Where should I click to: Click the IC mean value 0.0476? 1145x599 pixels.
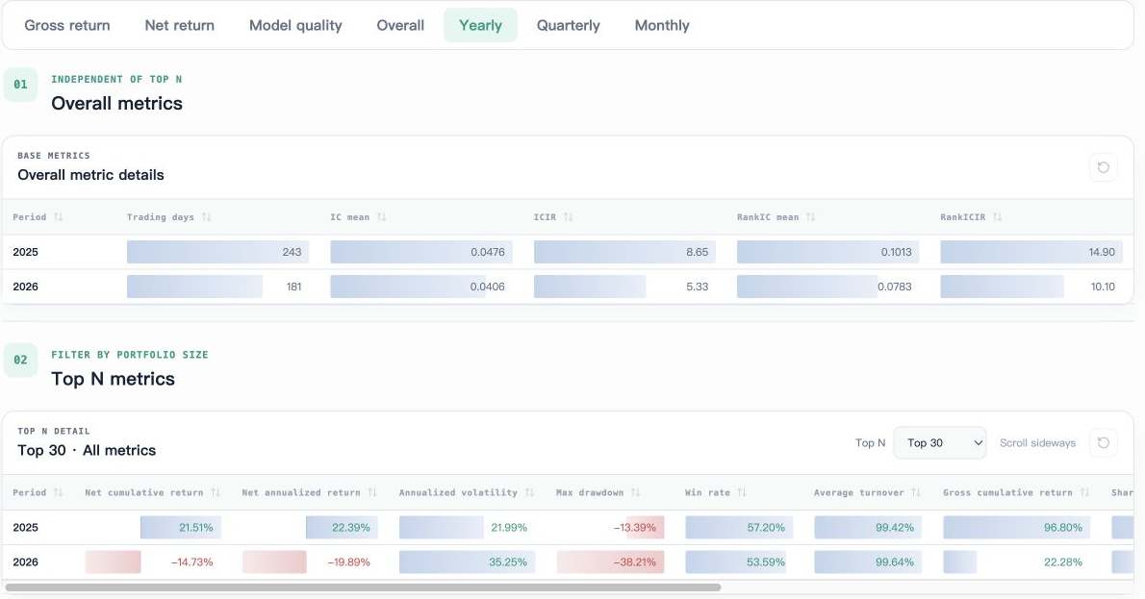click(487, 252)
